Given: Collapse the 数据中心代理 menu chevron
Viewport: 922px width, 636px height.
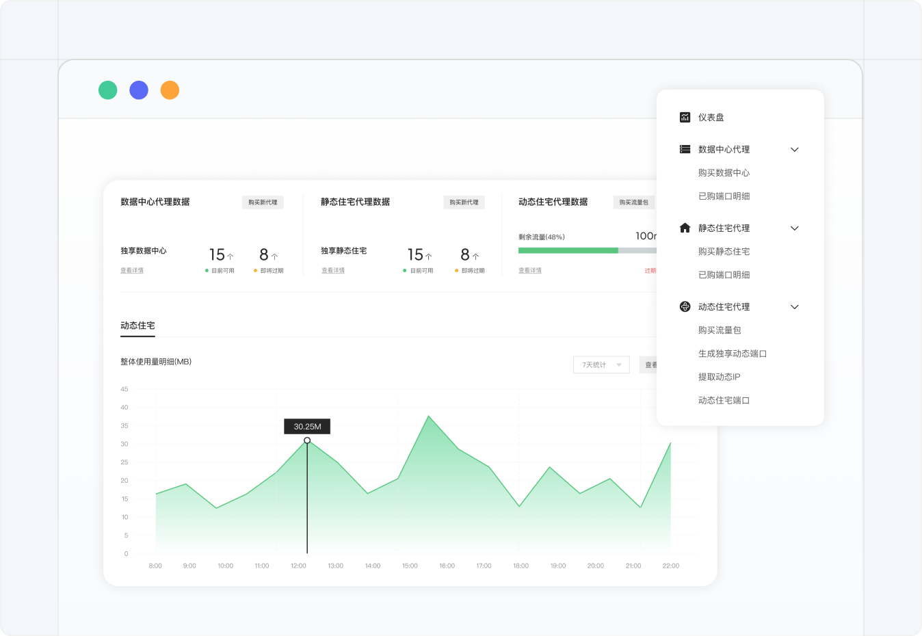Looking at the screenshot, I should pyautogui.click(x=795, y=150).
